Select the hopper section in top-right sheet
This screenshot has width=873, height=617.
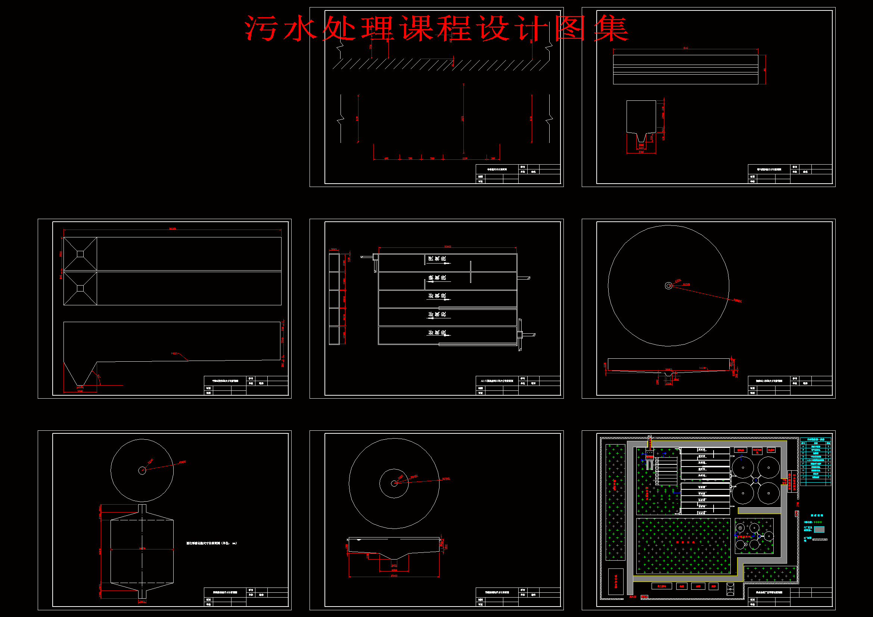tap(641, 117)
